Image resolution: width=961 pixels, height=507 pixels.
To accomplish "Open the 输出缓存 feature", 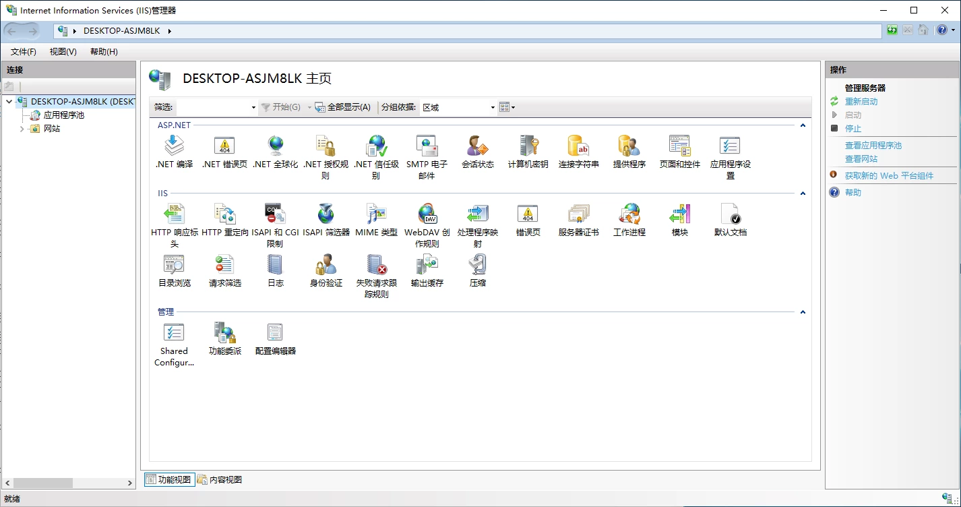I will 427,270.
